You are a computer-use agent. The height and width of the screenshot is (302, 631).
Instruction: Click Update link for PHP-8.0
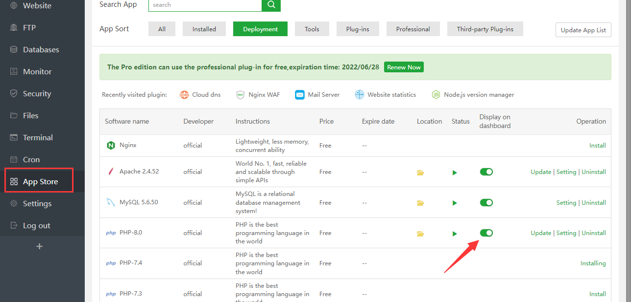541,233
